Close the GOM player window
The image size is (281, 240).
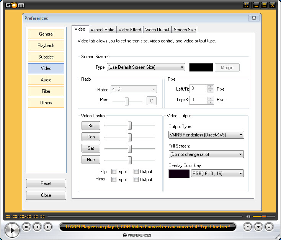(x=273, y=5)
